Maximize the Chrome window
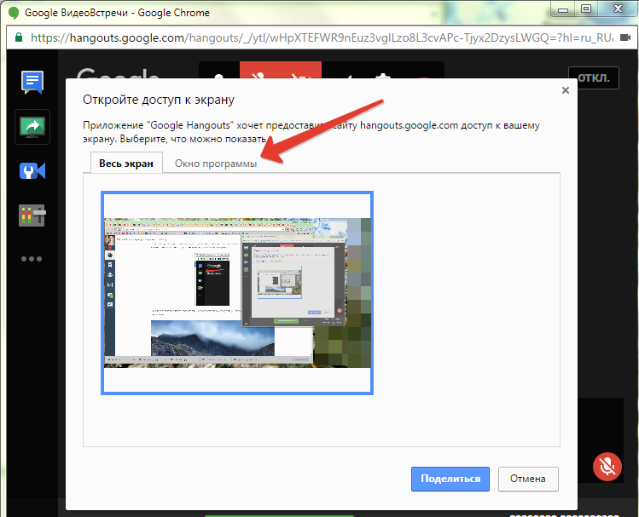 click(x=586, y=9)
